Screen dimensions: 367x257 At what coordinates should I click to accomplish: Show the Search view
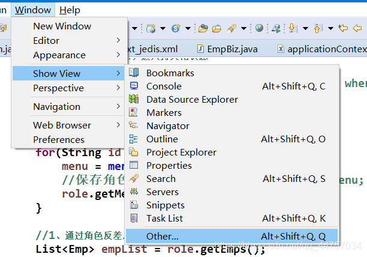coord(231,179)
